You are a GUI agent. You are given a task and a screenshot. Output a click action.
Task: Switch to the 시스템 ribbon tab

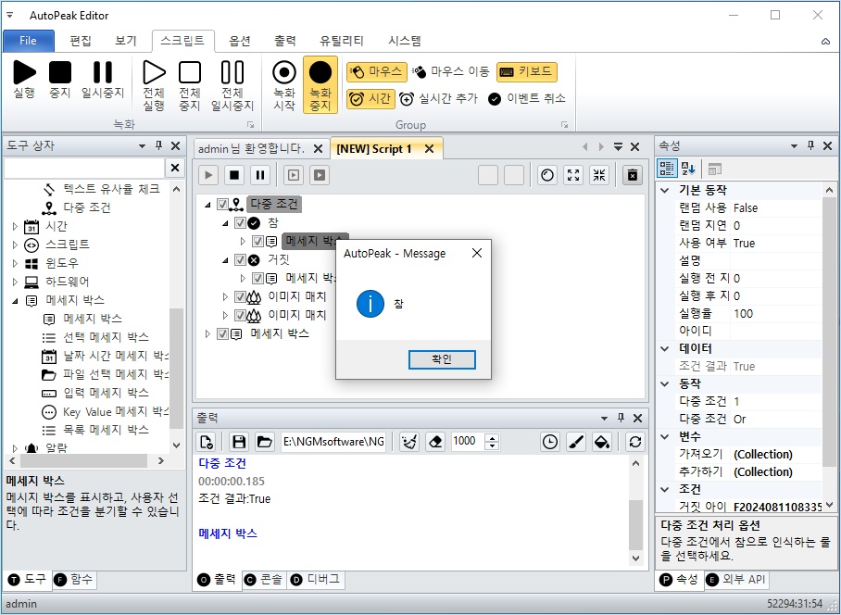[x=405, y=41]
